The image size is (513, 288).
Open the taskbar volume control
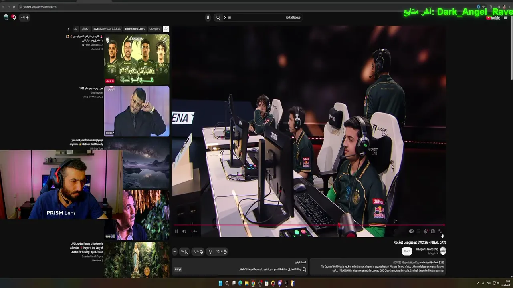click(x=498, y=283)
